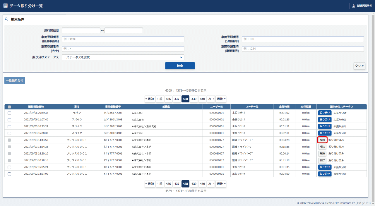Click bottom 最後» last page button
Image resolution: width=375 pixels, height=206 pixels.
(x=221, y=184)
